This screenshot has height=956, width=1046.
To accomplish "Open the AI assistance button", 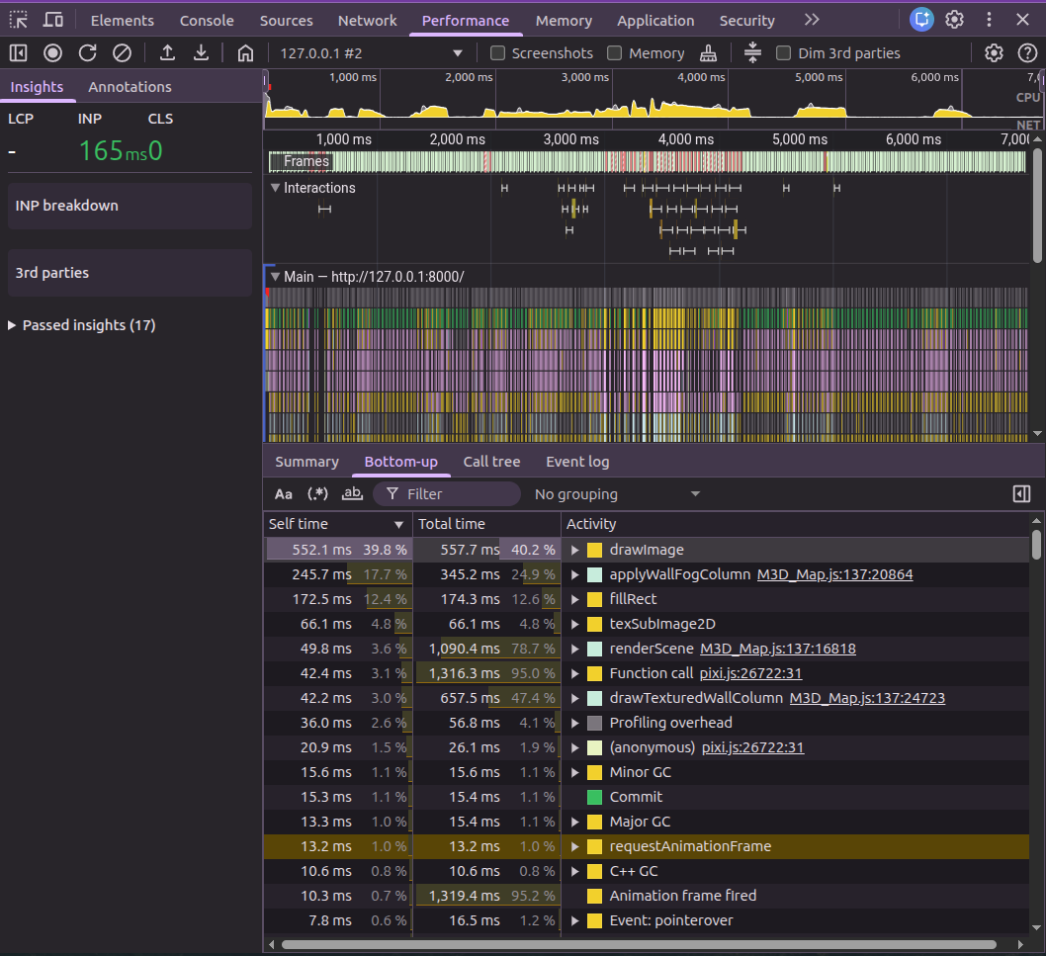I will click(921, 20).
